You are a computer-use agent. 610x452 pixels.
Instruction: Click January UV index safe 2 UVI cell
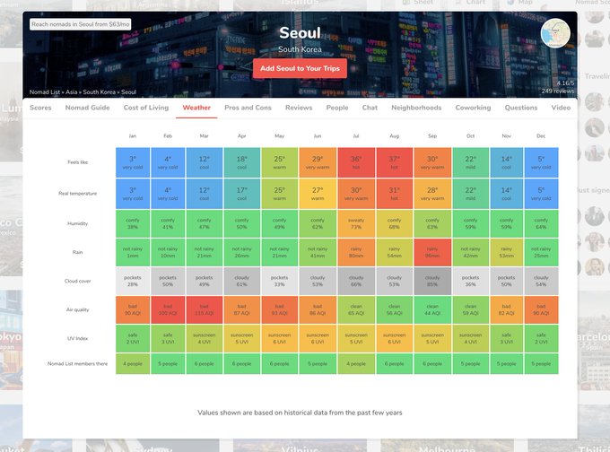coord(133,339)
